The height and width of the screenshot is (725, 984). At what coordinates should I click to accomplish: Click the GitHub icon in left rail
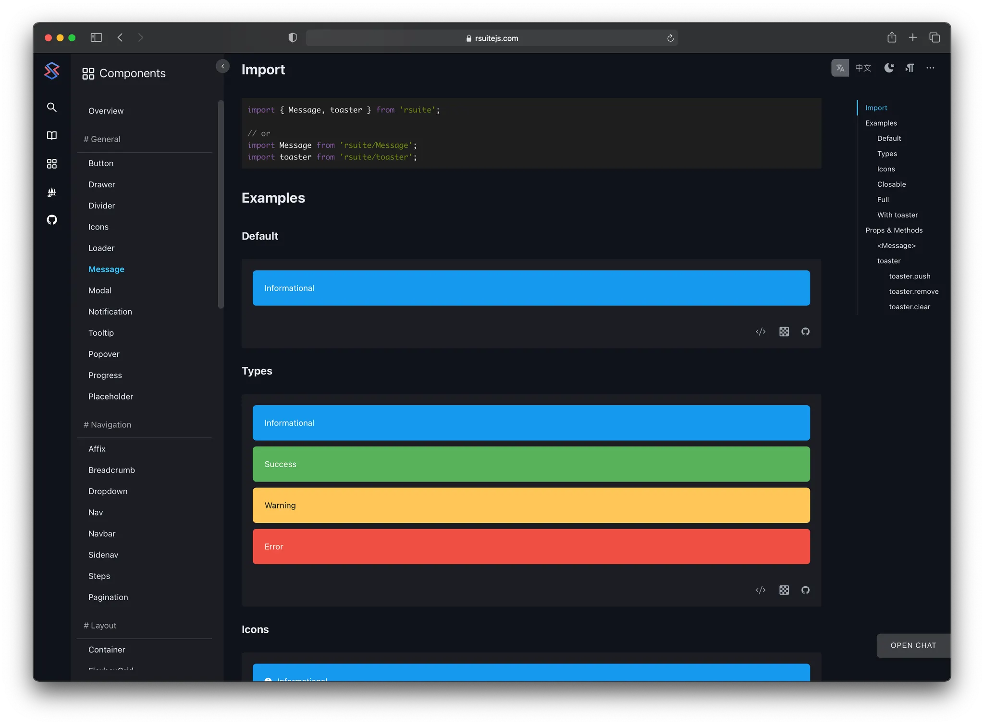point(52,220)
